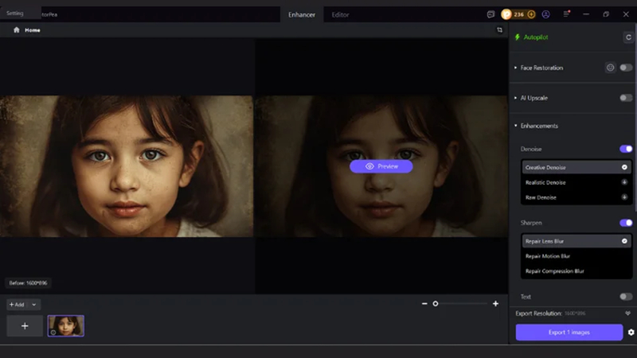637x358 pixels.
Task: Click the Home breadcrumb label
Action: coord(33,30)
